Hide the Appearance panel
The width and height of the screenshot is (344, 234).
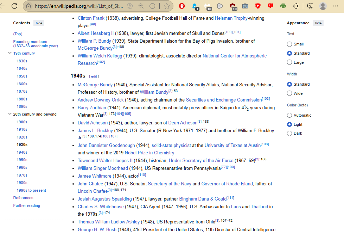click(x=318, y=23)
